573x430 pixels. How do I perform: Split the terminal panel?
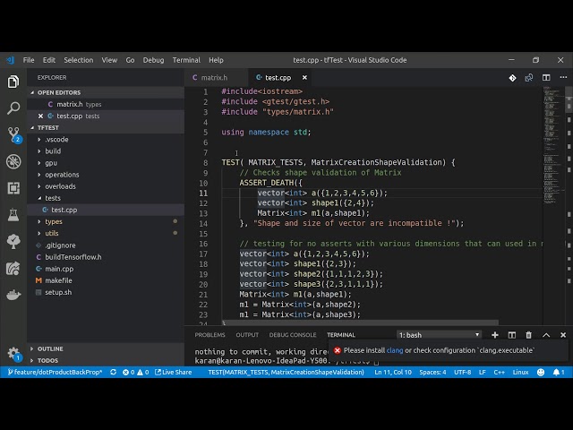click(511, 335)
